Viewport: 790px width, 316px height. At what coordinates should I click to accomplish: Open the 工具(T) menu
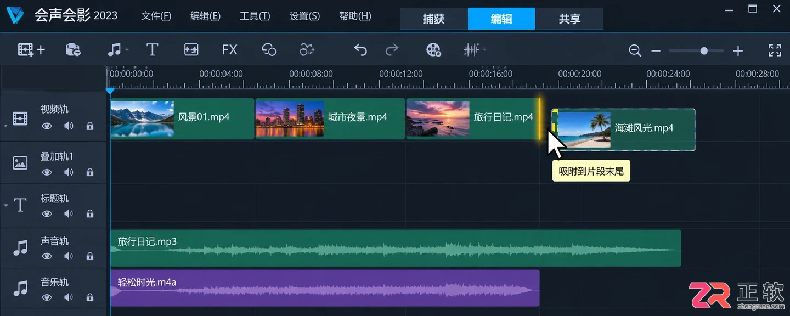(255, 16)
